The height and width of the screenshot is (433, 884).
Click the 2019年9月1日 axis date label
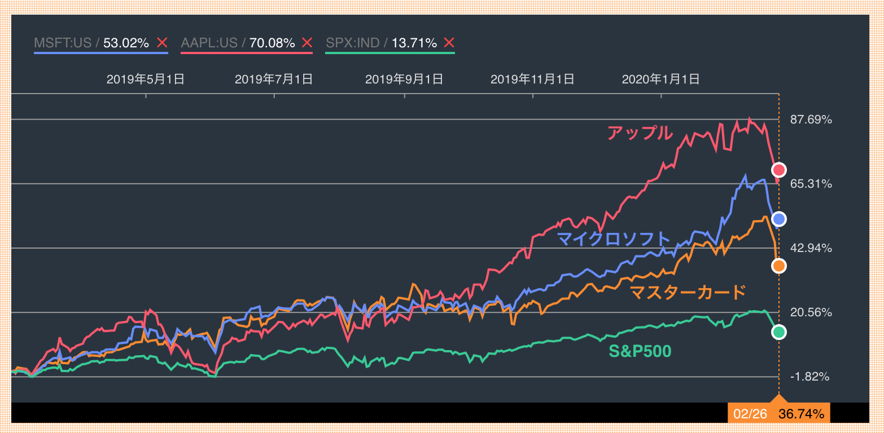[404, 79]
